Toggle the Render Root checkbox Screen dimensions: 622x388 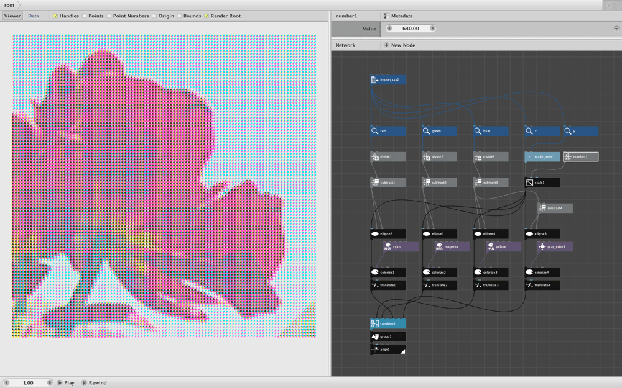pos(207,16)
